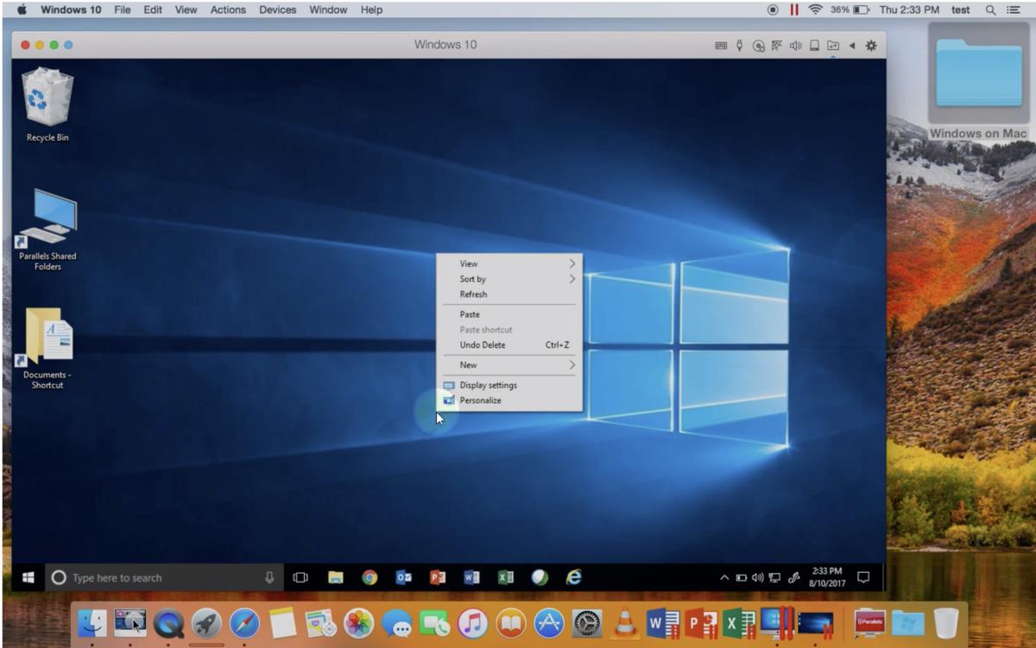Open the Help menu in the menu bar
Screen dimensions: 1036x648
[371, 9]
